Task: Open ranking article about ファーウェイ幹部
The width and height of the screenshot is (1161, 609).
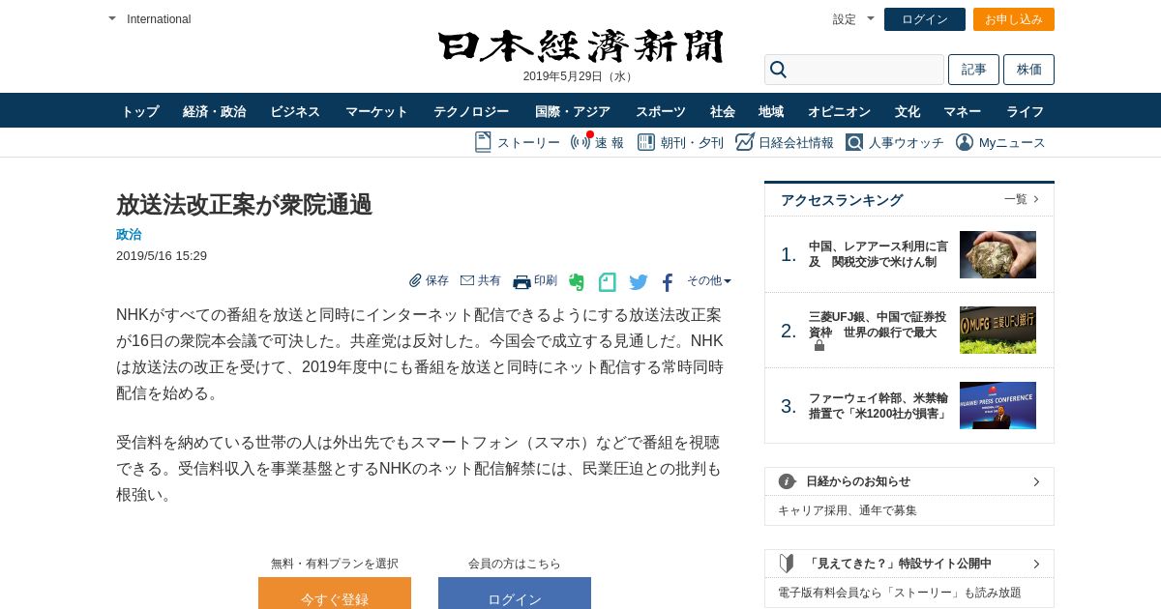Action: [878, 406]
